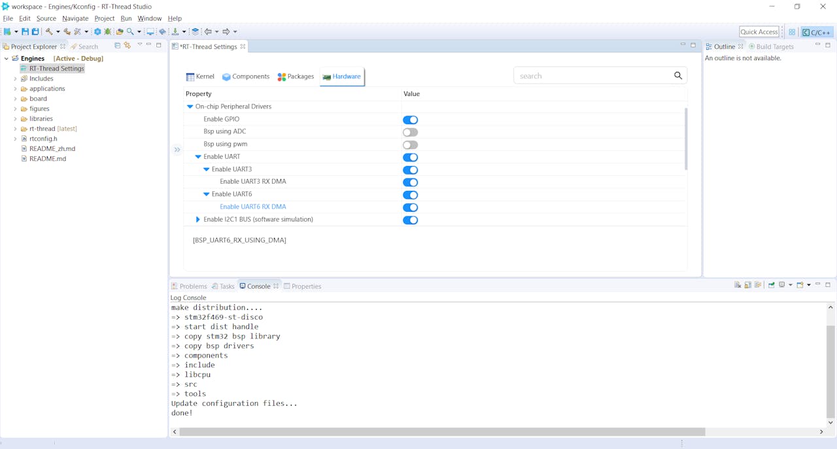The image size is (837, 449).
Task: Collapse On-chip Peripheral Drivers section
Action: pyautogui.click(x=190, y=107)
